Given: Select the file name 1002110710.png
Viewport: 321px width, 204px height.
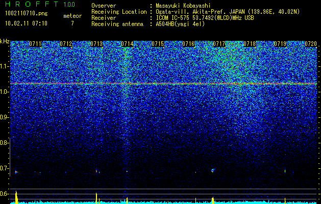Looking at the screenshot, I should [x=27, y=13].
